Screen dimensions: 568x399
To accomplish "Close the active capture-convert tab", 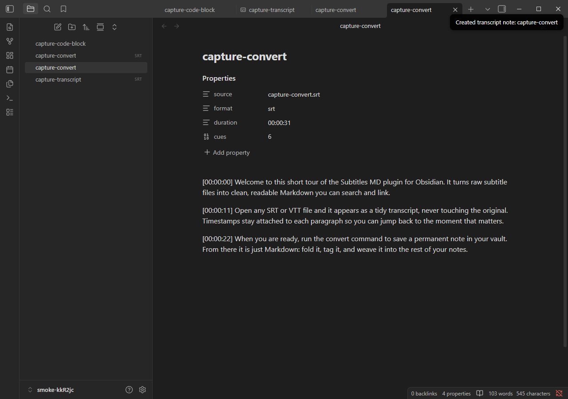I will click(x=455, y=10).
